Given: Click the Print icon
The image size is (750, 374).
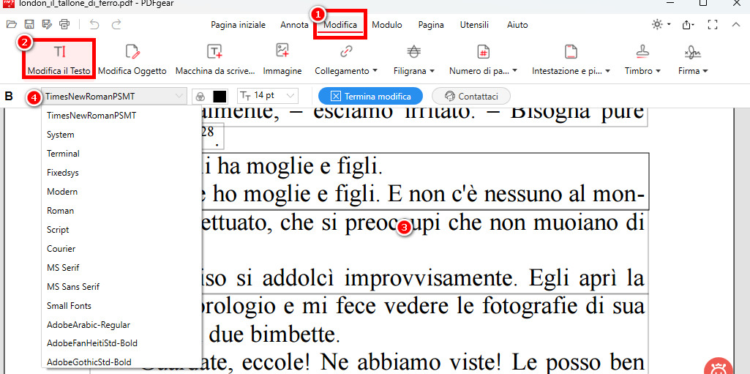Looking at the screenshot, I should click(x=64, y=24).
